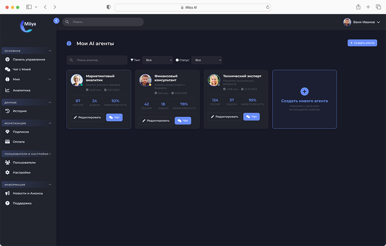Open the Тип filter dropdown
The width and height of the screenshot is (386, 246).
tap(158, 60)
